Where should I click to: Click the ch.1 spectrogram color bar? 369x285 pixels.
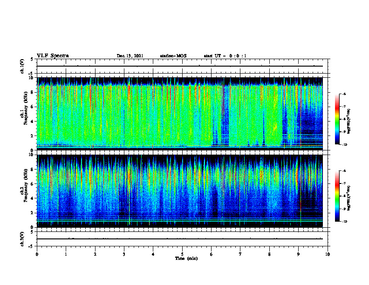coord(337,119)
